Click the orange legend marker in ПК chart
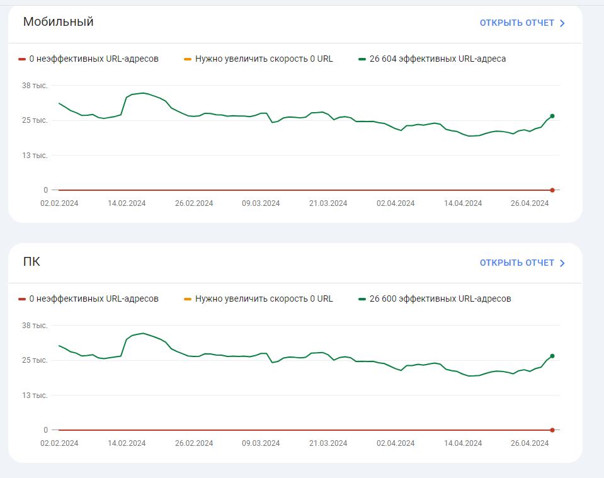The width and height of the screenshot is (604, 478). coord(188,299)
